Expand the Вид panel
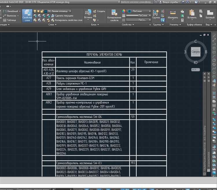The height and width of the screenshot is (190, 217). click(209, 25)
